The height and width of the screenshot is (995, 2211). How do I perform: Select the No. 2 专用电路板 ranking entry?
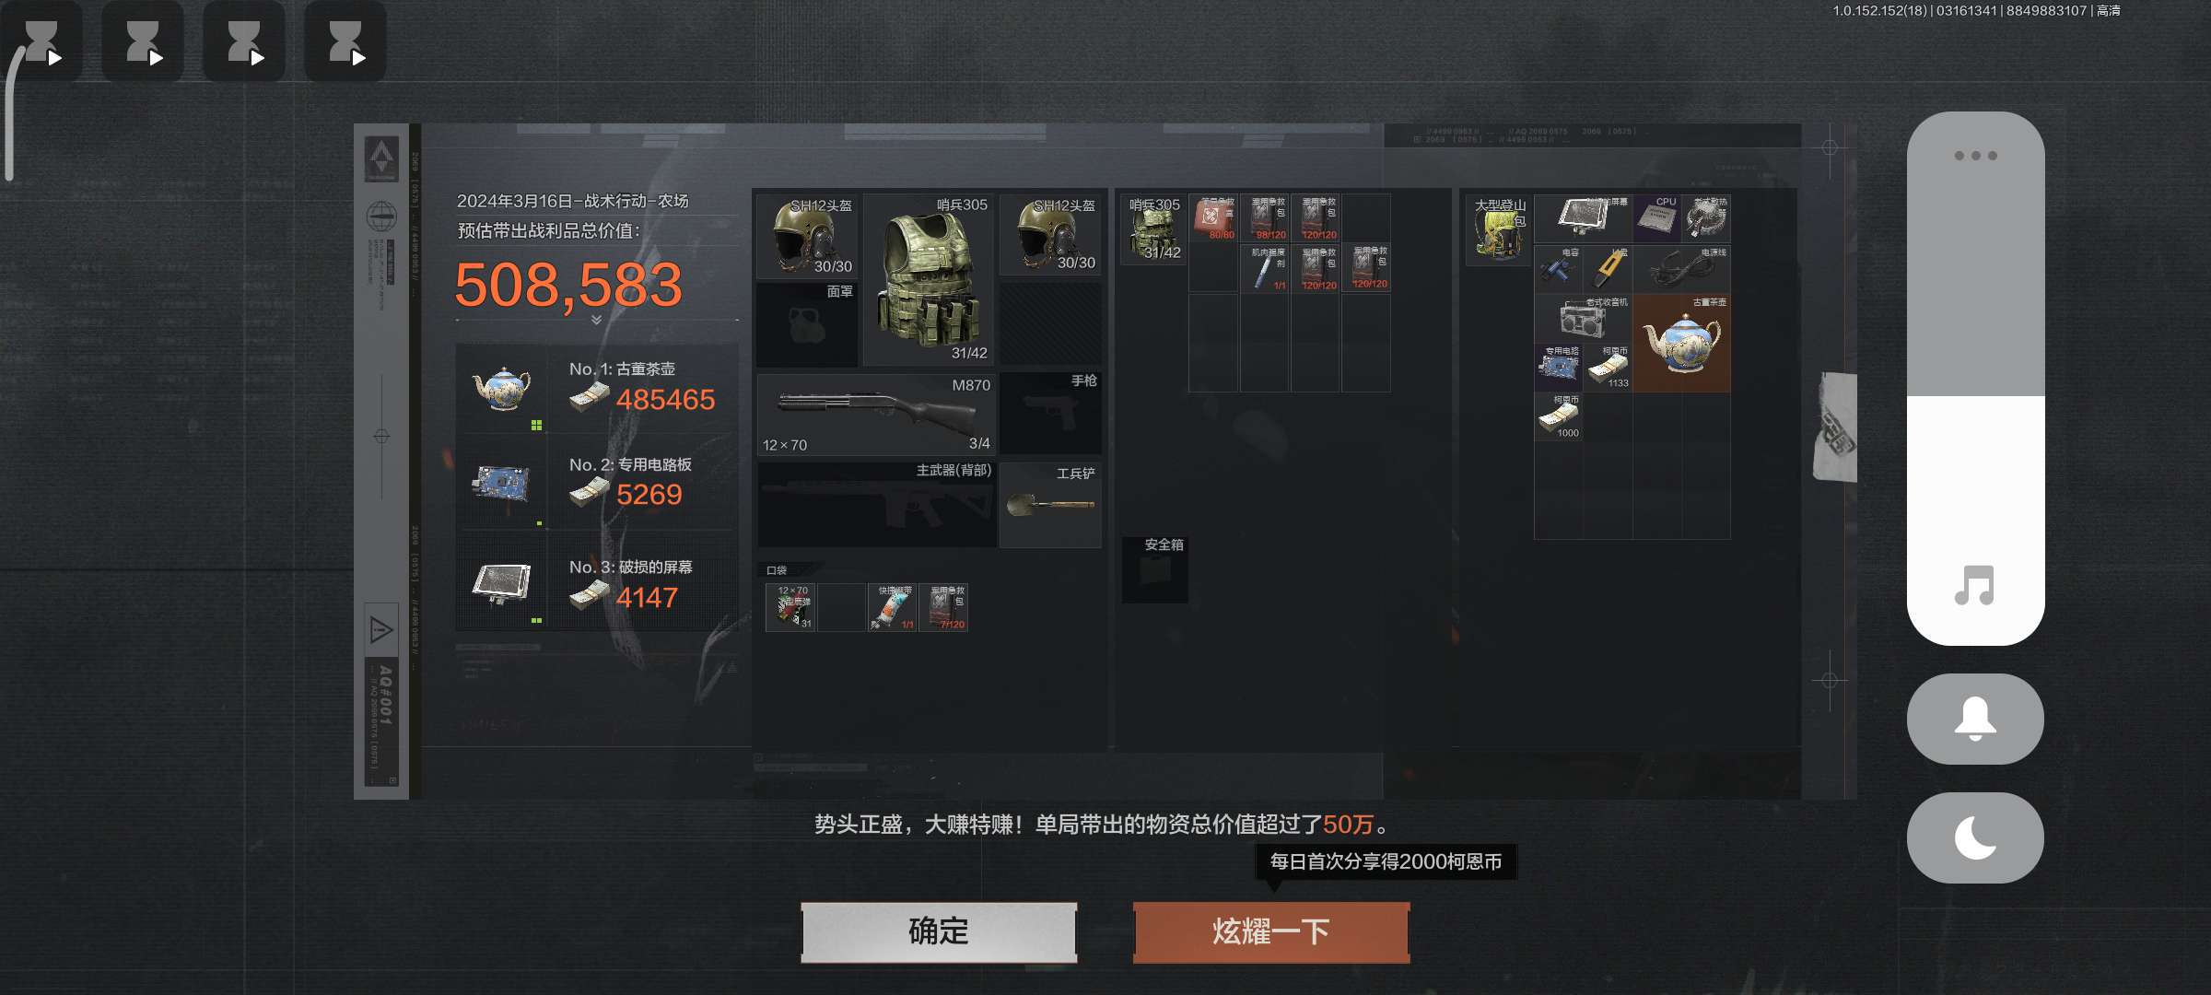[597, 483]
